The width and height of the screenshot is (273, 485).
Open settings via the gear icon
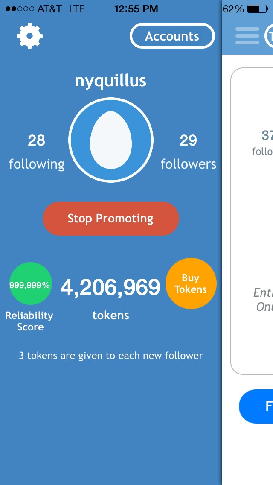coord(30,36)
